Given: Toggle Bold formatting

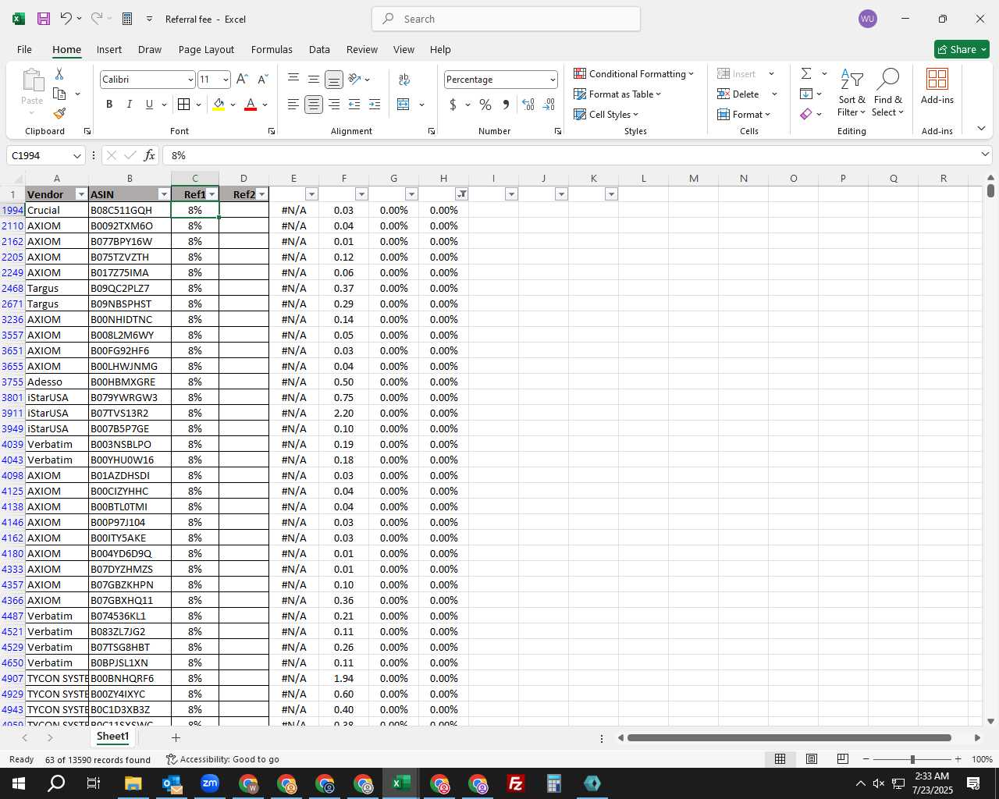Looking at the screenshot, I should click(x=109, y=104).
